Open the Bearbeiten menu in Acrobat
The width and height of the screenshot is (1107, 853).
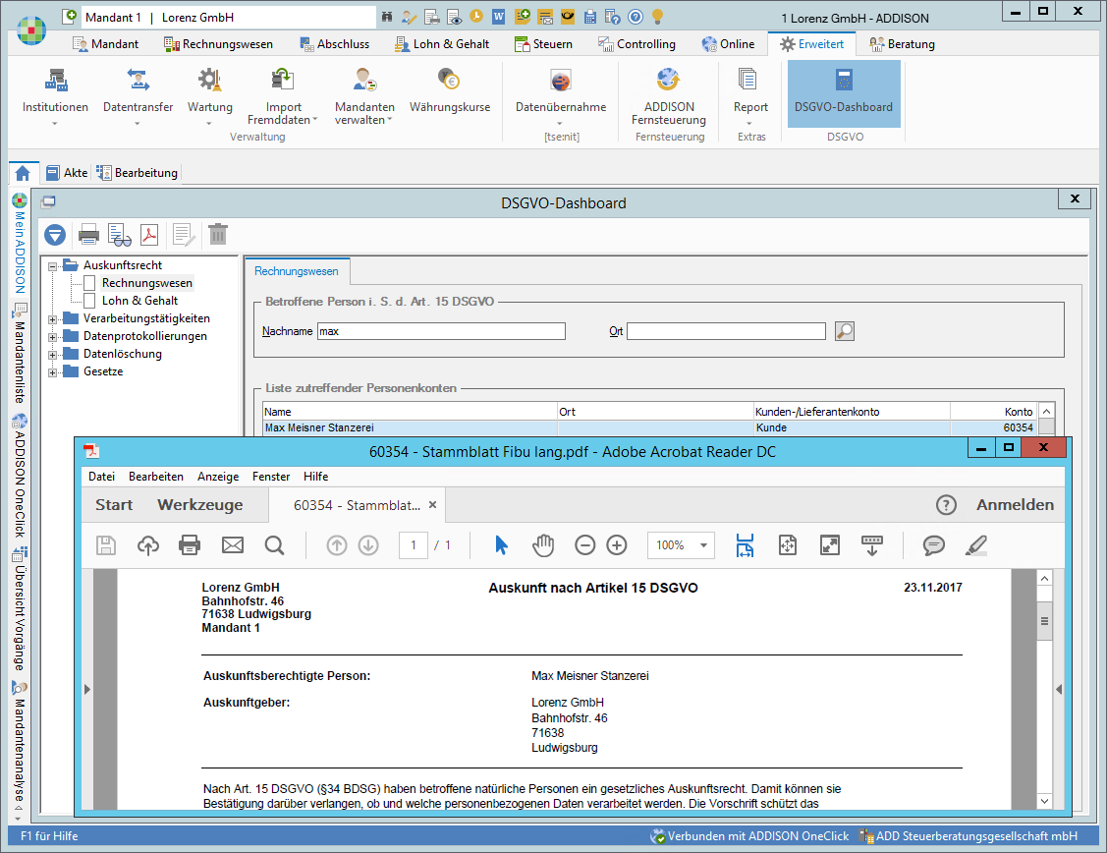155,477
